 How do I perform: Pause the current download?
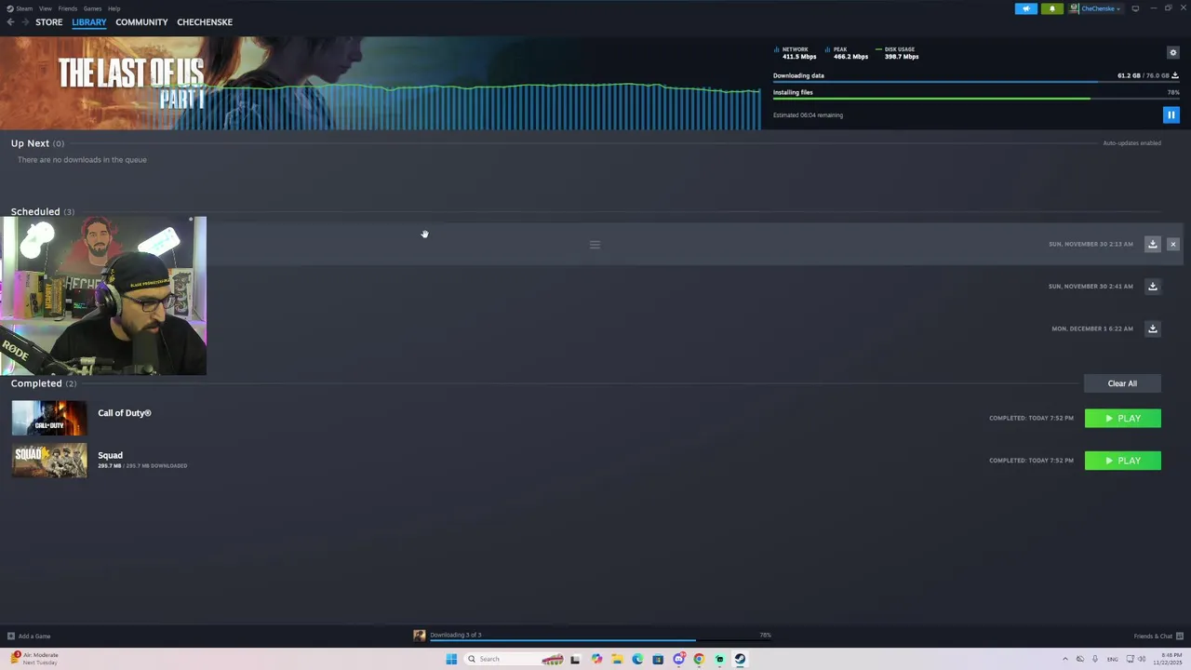(1171, 115)
